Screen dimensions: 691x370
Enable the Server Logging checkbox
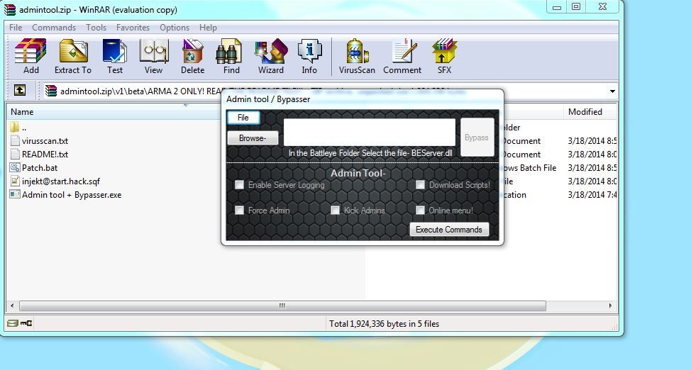(x=240, y=185)
